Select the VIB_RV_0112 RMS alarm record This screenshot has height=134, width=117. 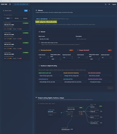coord(17,36)
